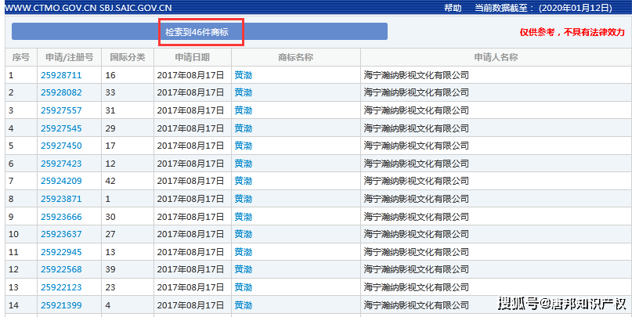Open 黄渤 trademark for class 39 row
This screenshot has width=639, height=317.
[x=244, y=269]
